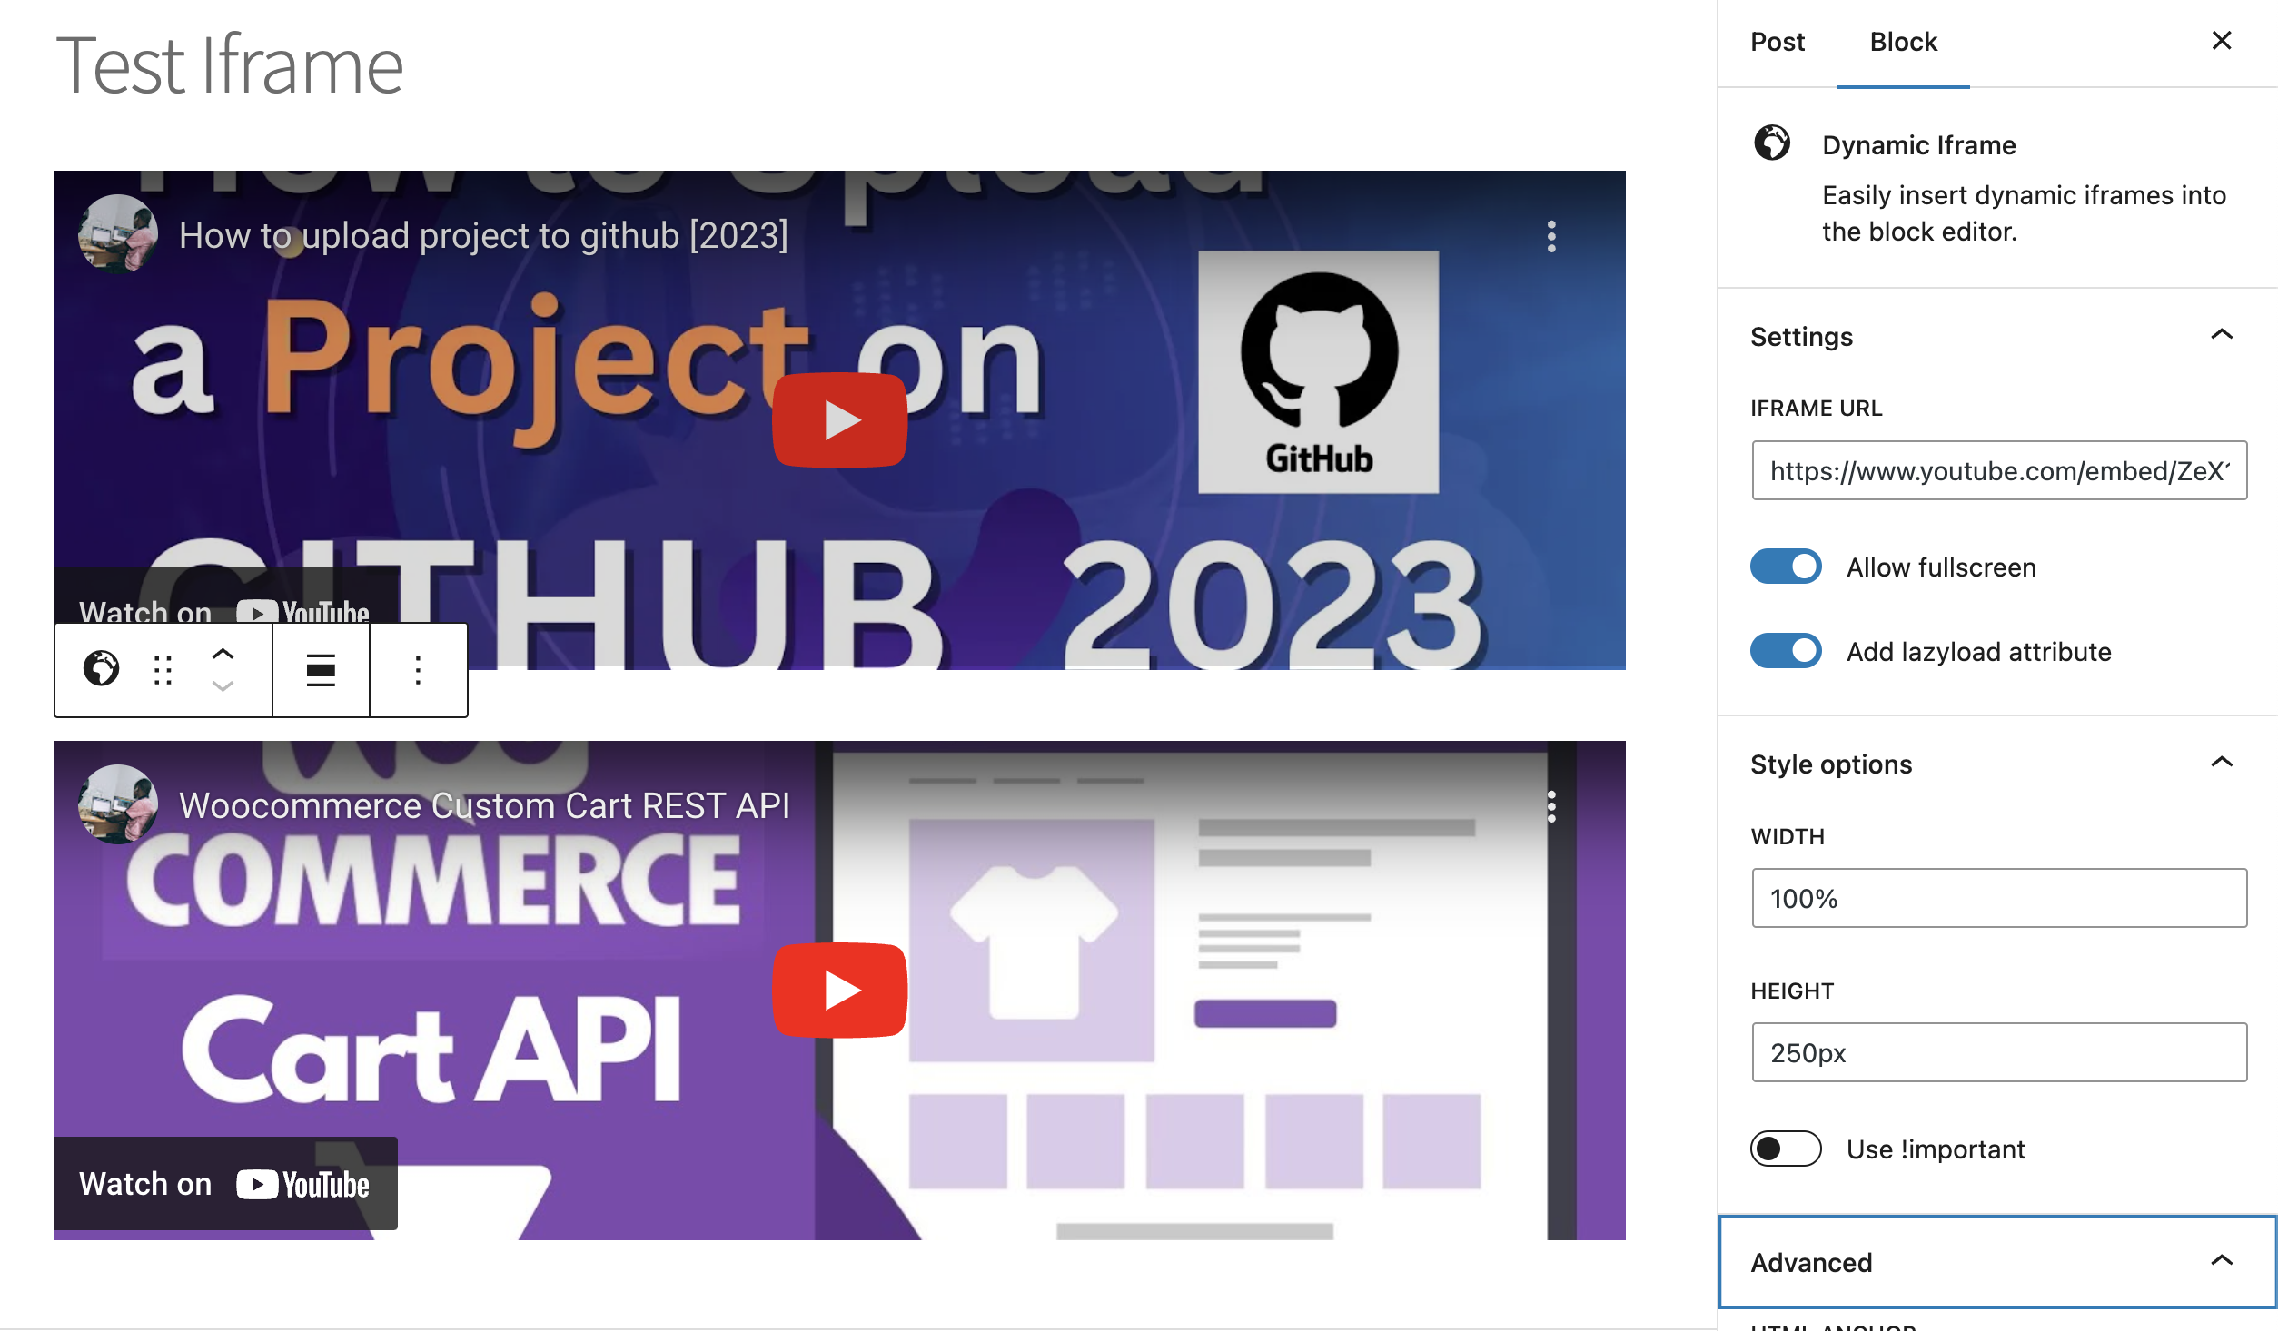Toggle Add lazyload attribute switch
The image size is (2278, 1331).
coord(1786,651)
